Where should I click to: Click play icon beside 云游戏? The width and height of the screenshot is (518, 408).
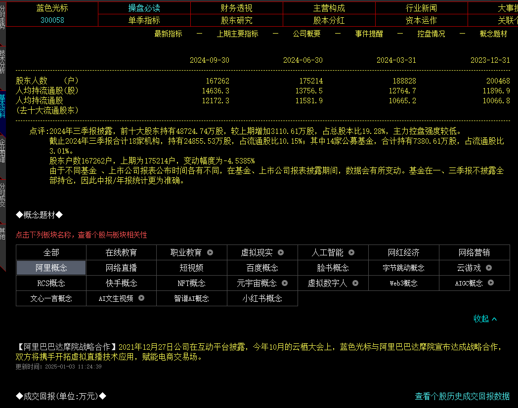[x=489, y=268]
